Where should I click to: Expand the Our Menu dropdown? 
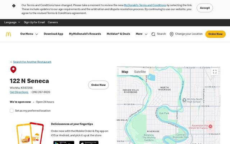(x=29, y=34)
